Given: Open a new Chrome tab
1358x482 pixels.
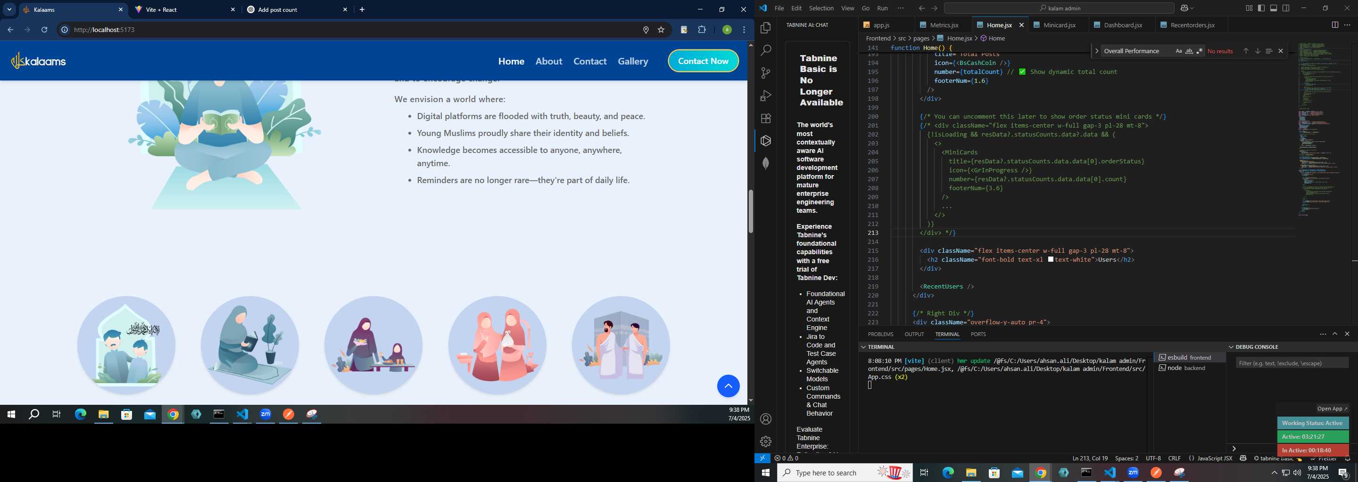Looking at the screenshot, I should click(x=362, y=9).
